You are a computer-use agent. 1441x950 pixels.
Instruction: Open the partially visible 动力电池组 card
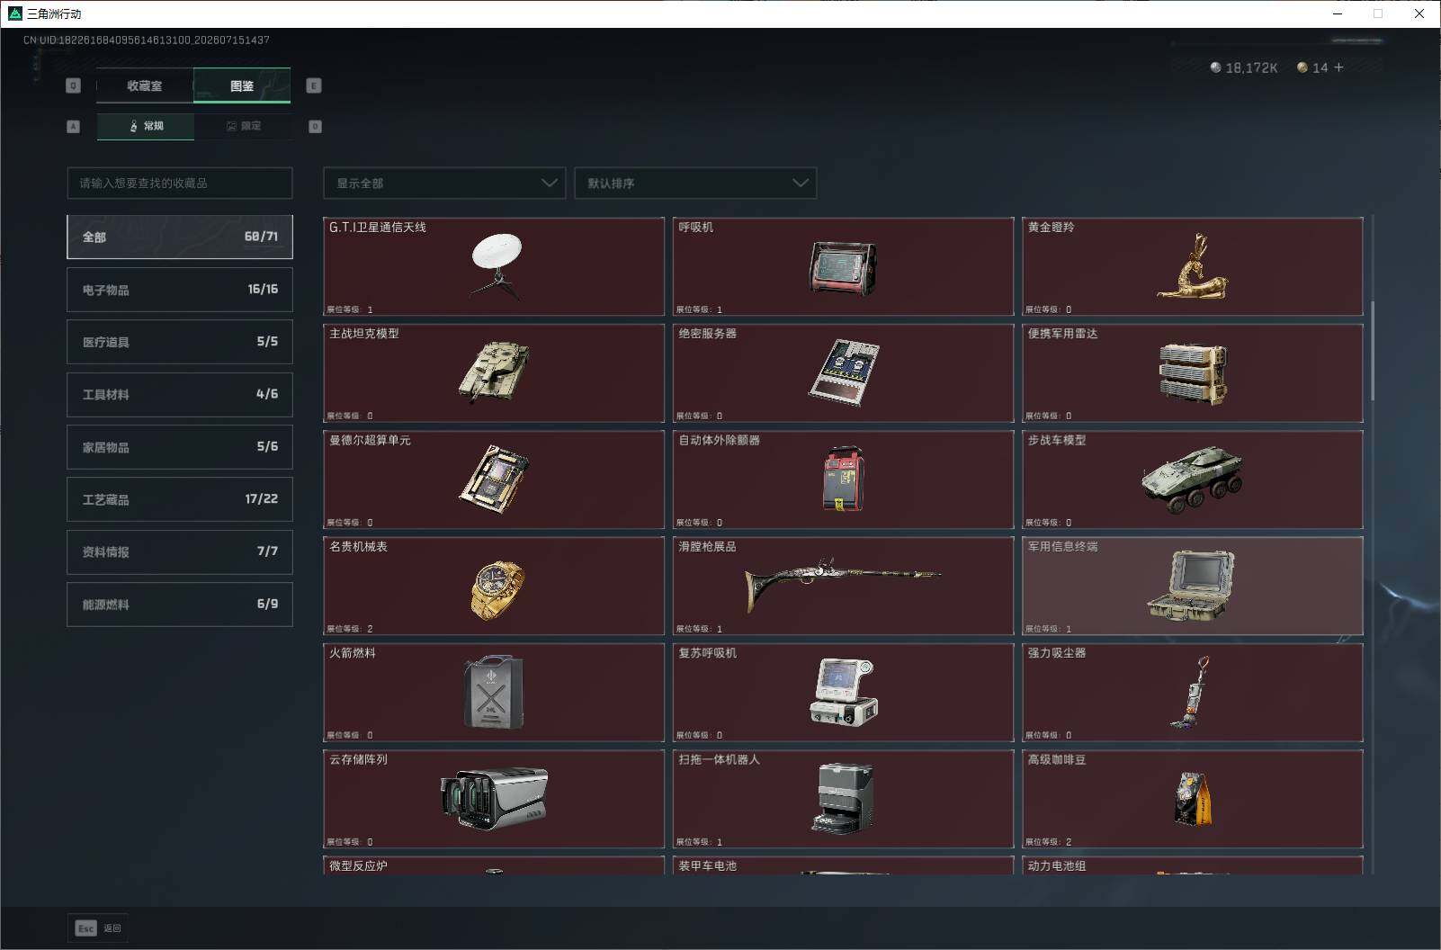point(1193,865)
